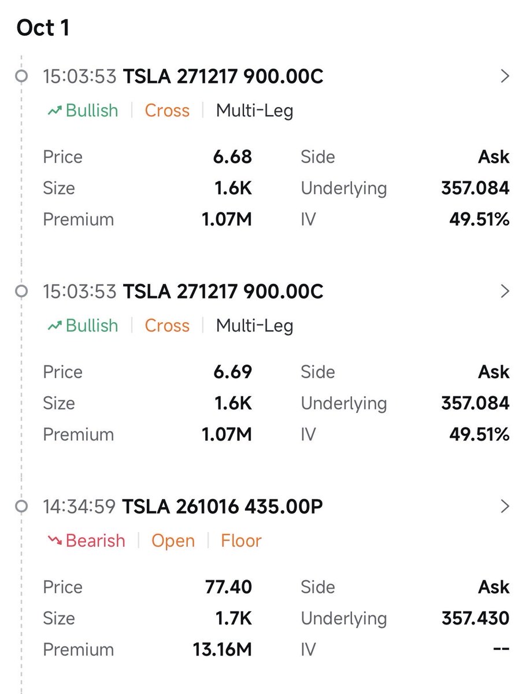Select the price value 6.68

tap(233, 157)
